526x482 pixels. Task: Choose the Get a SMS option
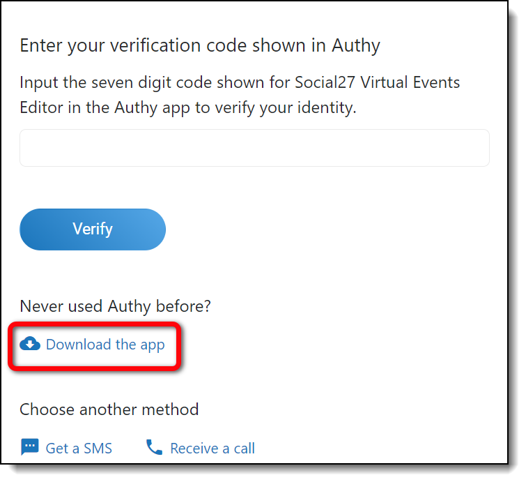[79, 448]
